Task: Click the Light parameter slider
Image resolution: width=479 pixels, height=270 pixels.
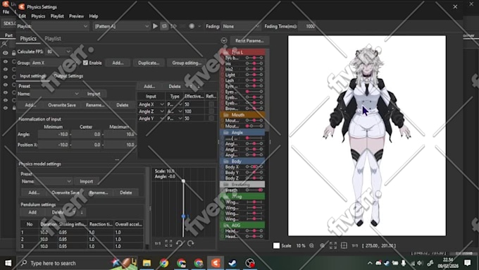Action: 254,75
